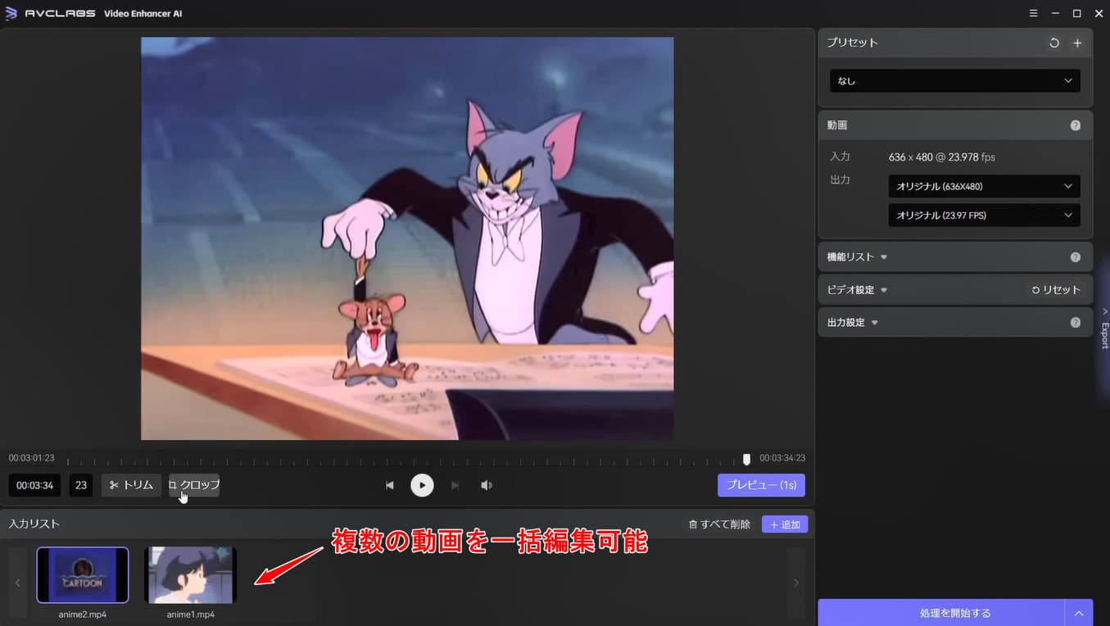Add a new preset with plus icon

(1077, 43)
